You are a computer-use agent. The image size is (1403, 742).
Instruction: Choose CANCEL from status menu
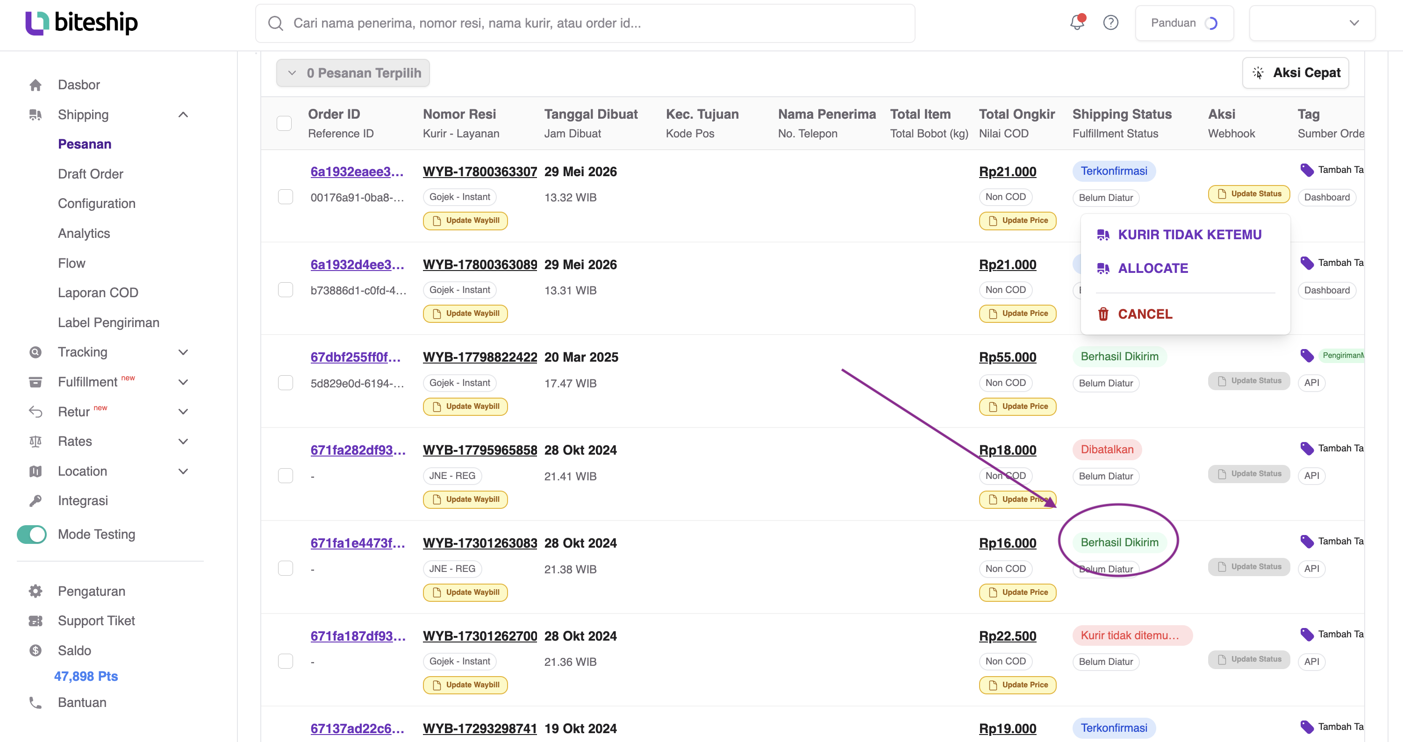coord(1185,314)
